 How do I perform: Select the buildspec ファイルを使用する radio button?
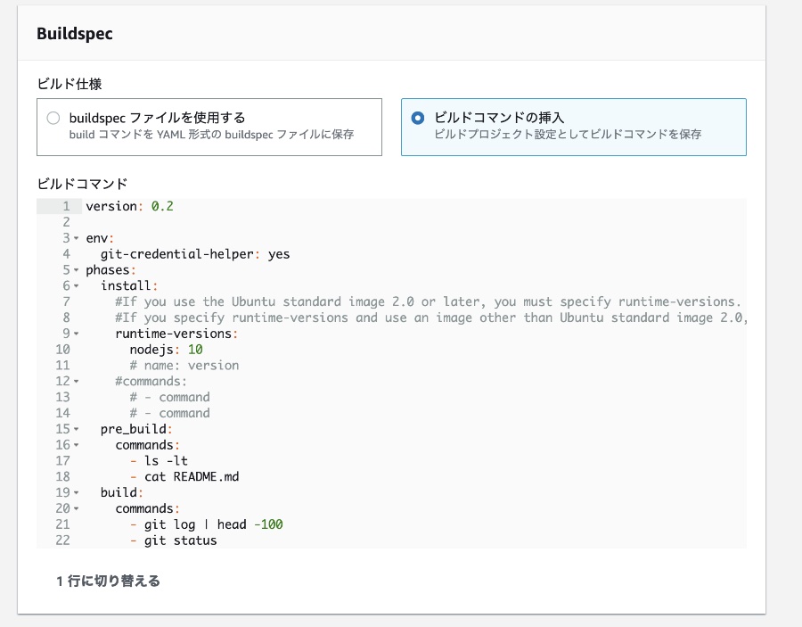point(53,117)
